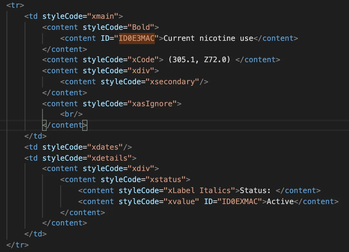Click the word "Active"
The image size is (349, 252).
[280, 201]
